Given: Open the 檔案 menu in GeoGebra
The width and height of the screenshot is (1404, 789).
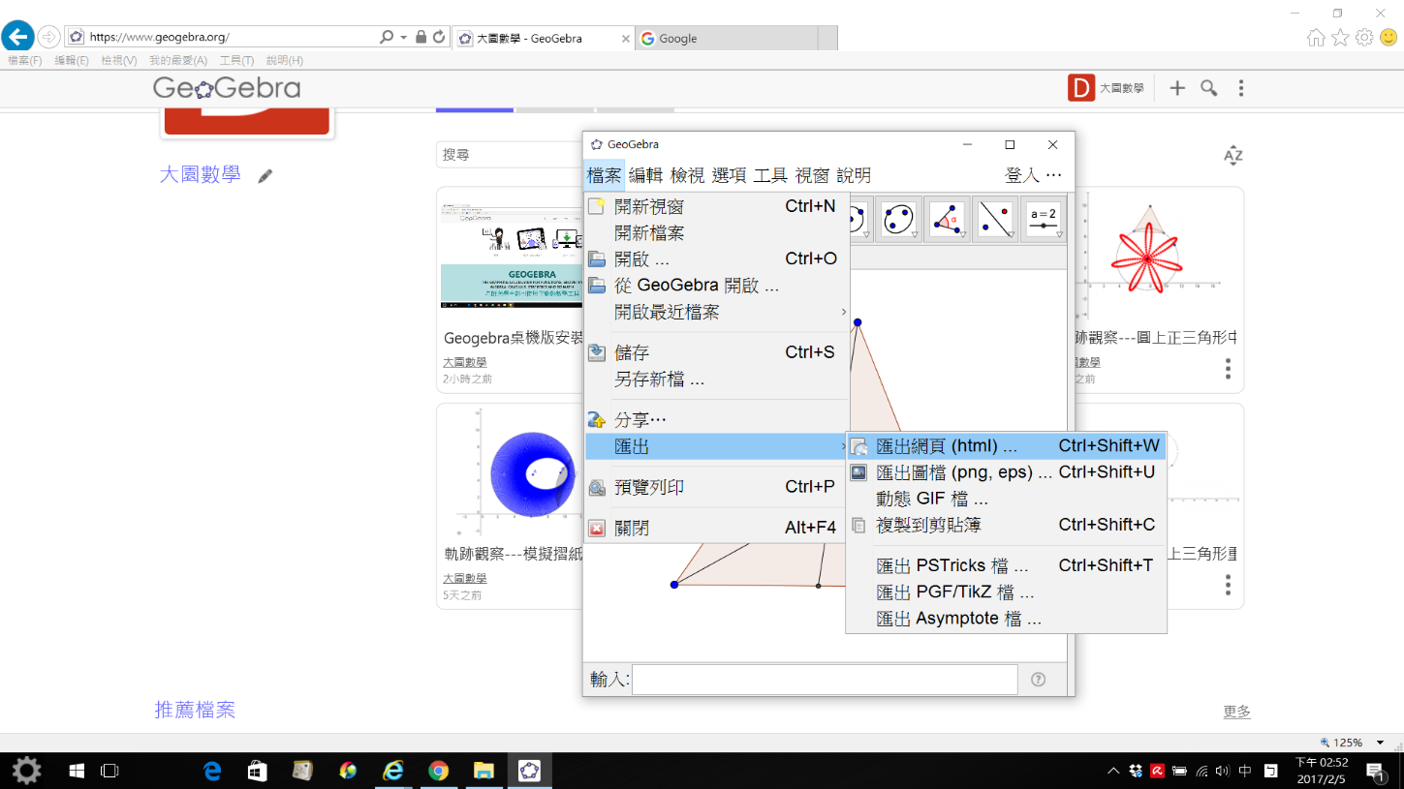Looking at the screenshot, I should (x=605, y=175).
